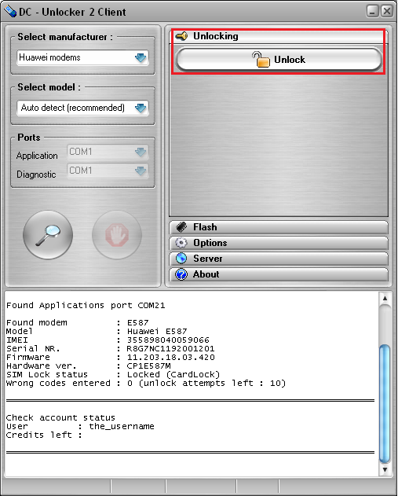
Task: Click the DC-Unlocker title bar app icon
Action: [10, 12]
